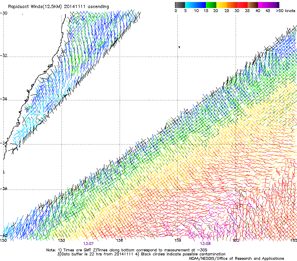
Task: Click the "5" label under the color bar
Action: 185,11
